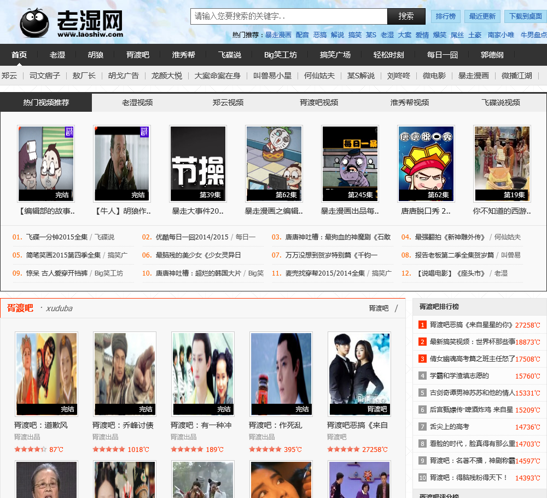
Task: Open 飞碟说 in main navigation
Action: pyautogui.click(x=230, y=55)
